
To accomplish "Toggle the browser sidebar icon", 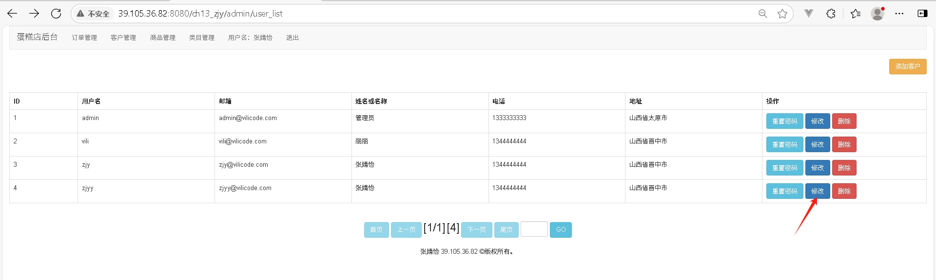I will point(922,14).
